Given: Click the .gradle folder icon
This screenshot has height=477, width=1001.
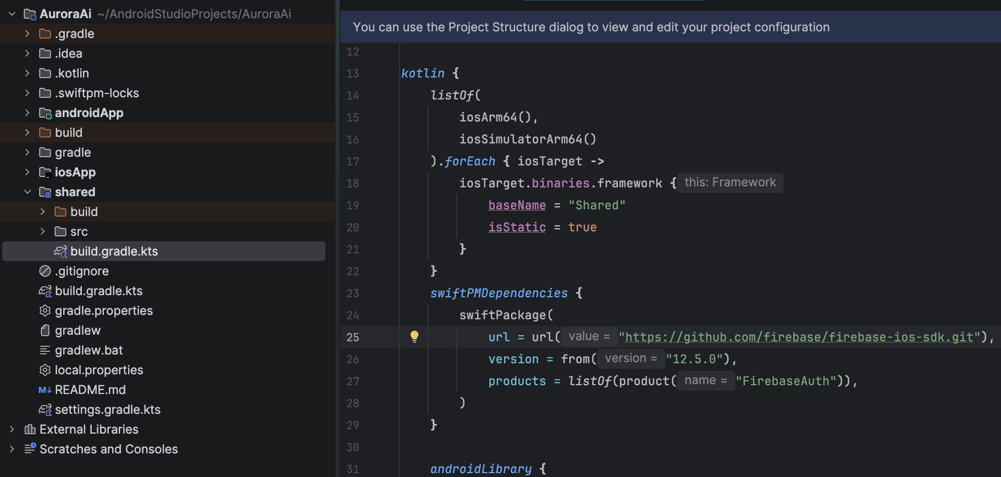Looking at the screenshot, I should tap(45, 34).
